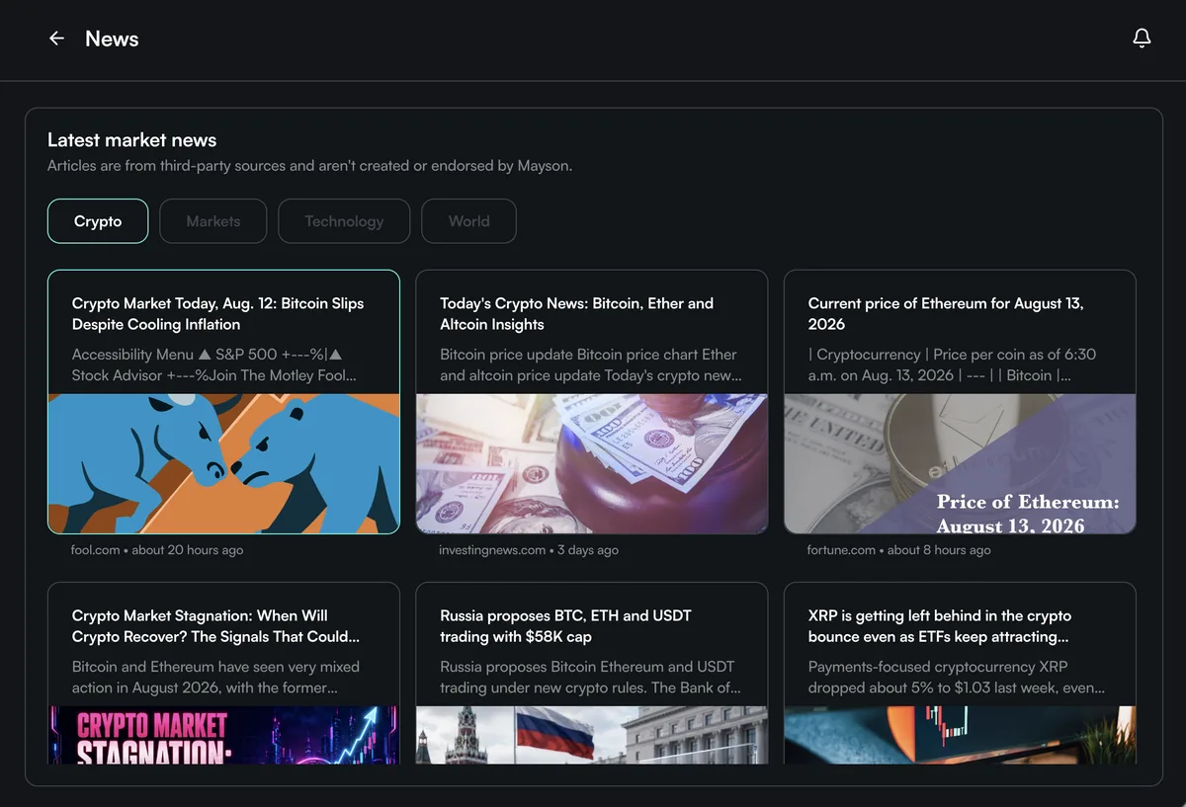
Task: Switch to the Markets tab
Action: [x=213, y=221]
